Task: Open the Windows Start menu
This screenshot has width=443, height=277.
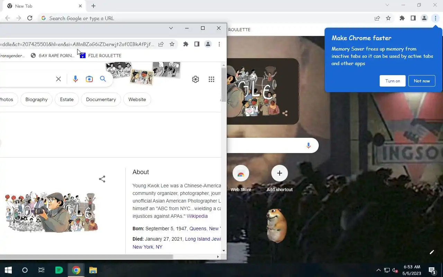Action: (x=8, y=270)
